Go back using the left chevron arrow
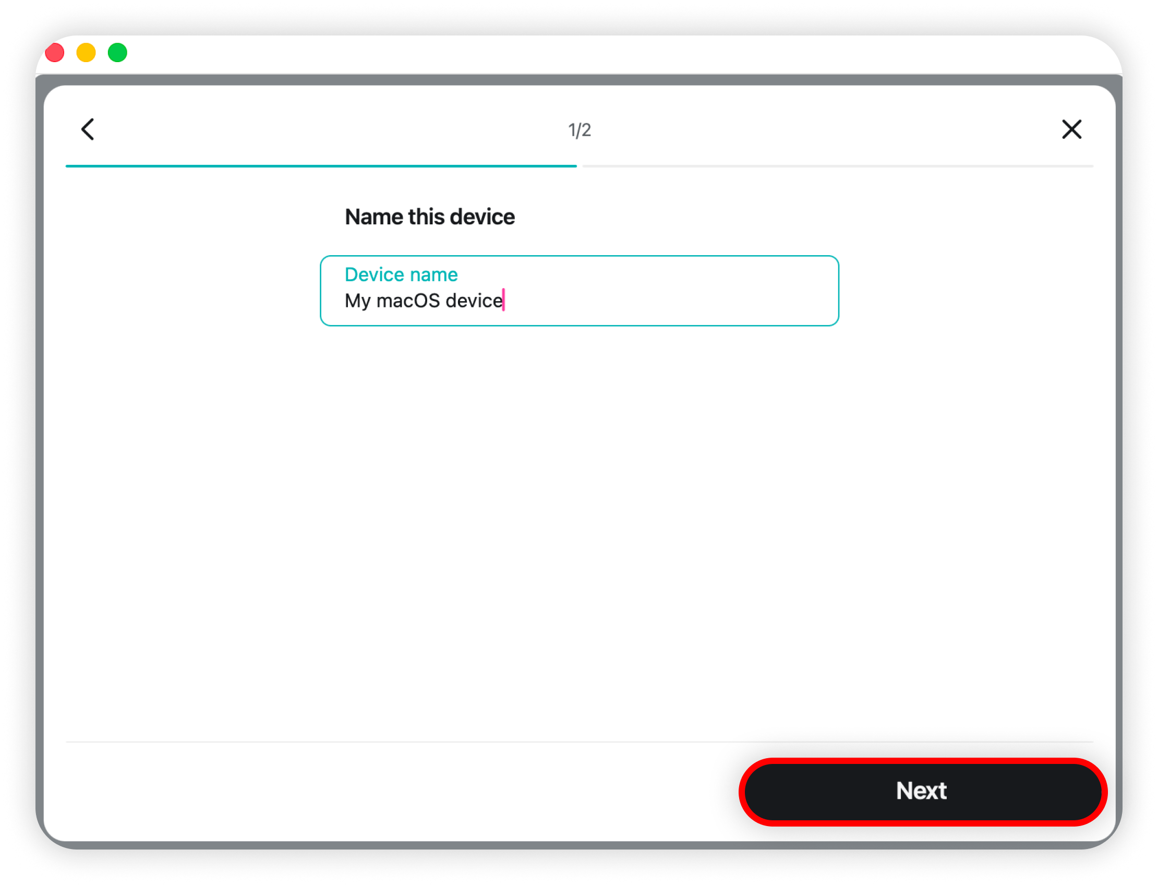The height and width of the screenshot is (885, 1158). [88, 129]
